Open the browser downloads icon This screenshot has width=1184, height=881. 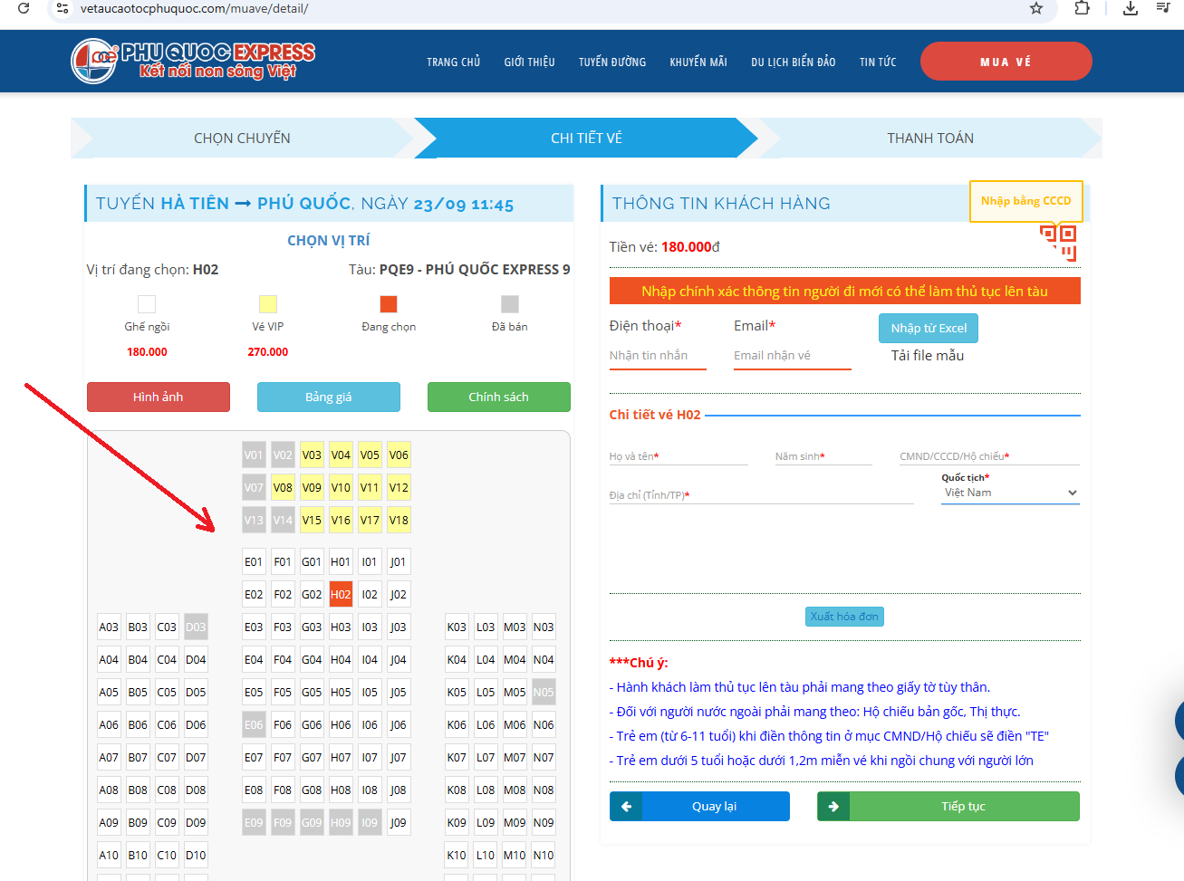pos(1130,8)
